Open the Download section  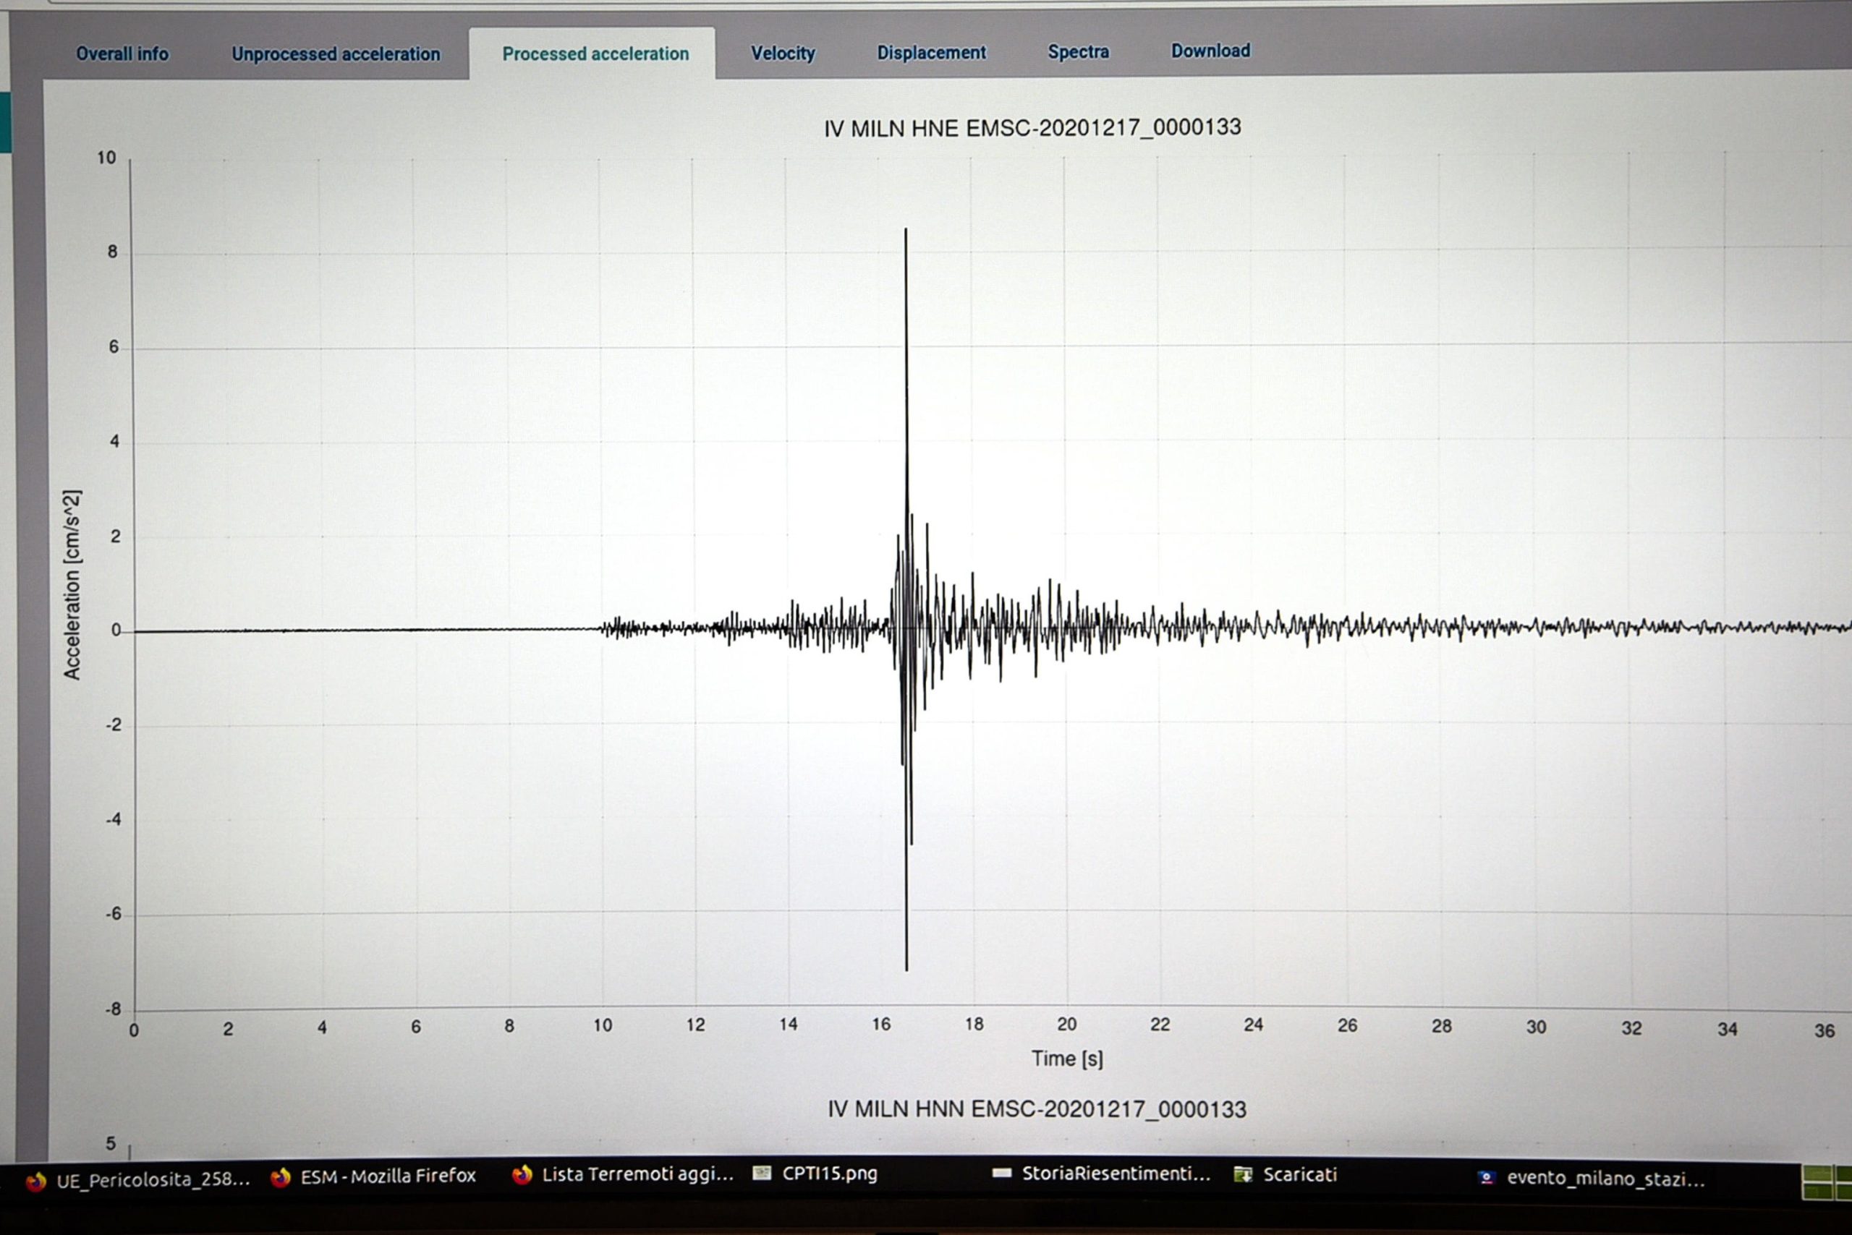pos(1210,51)
